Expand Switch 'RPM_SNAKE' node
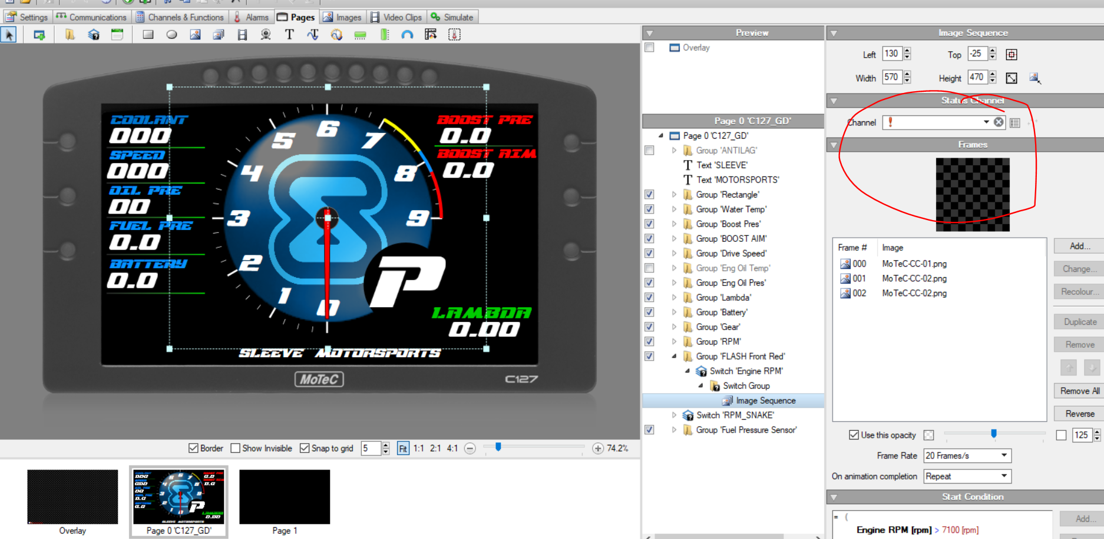1104x539 pixels. coord(675,415)
